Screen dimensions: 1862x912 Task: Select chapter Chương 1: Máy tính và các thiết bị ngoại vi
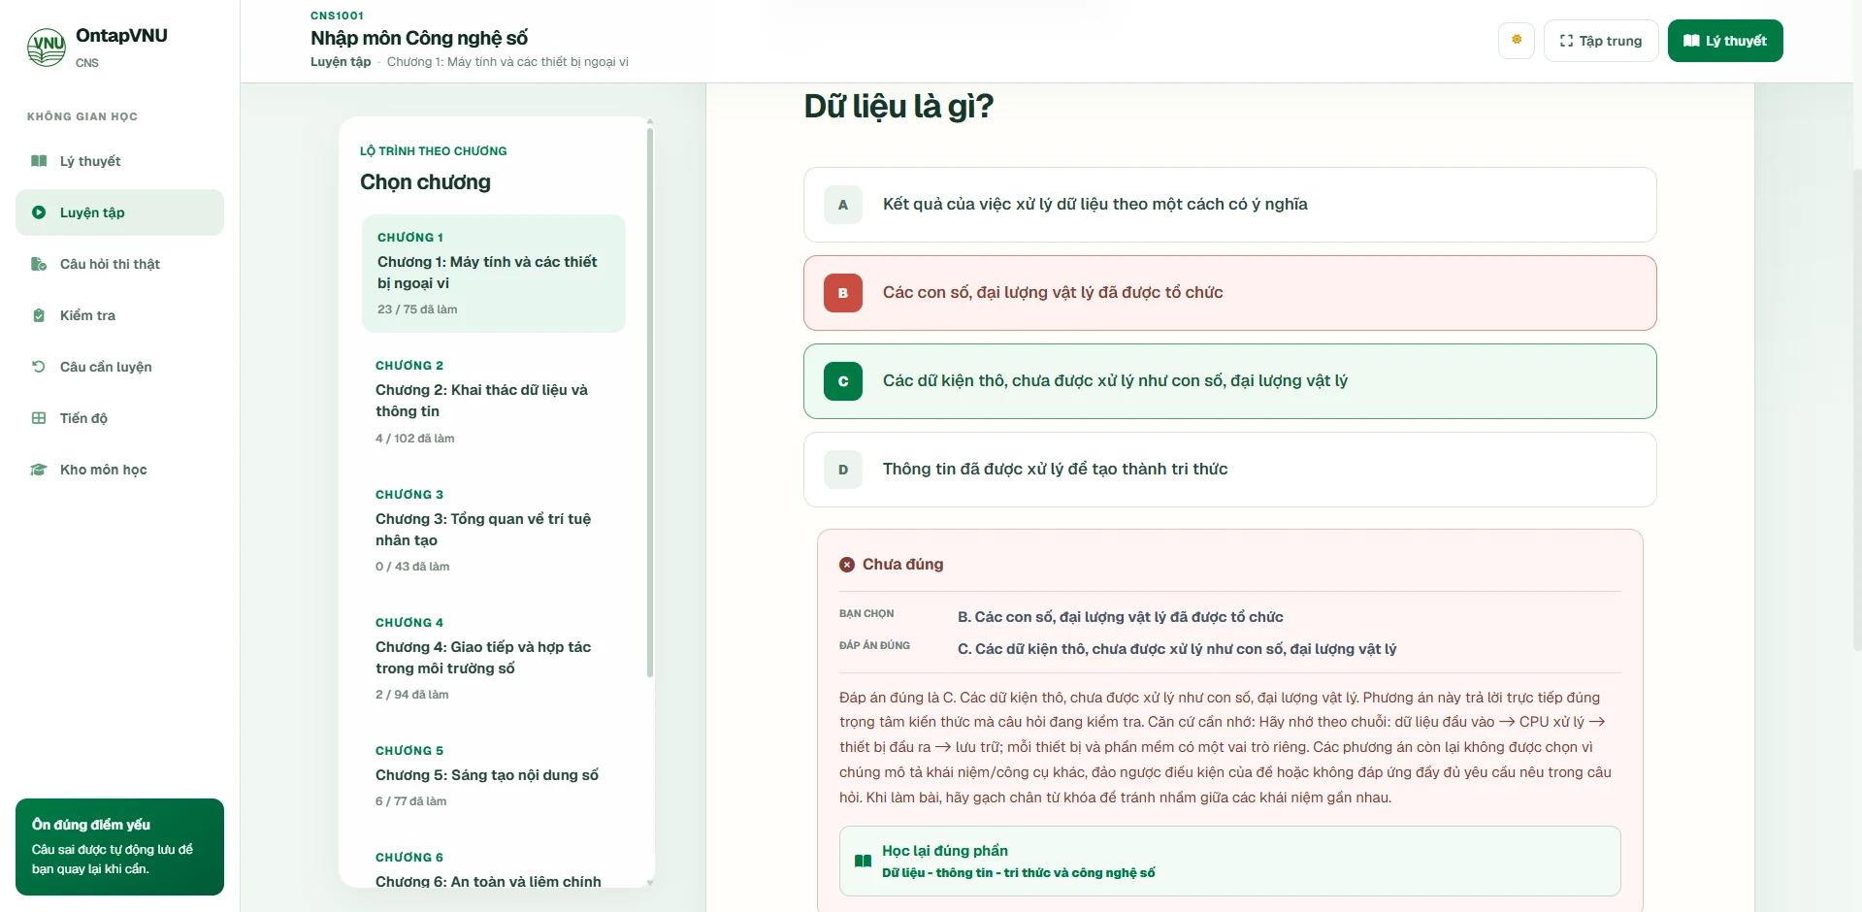coord(493,274)
